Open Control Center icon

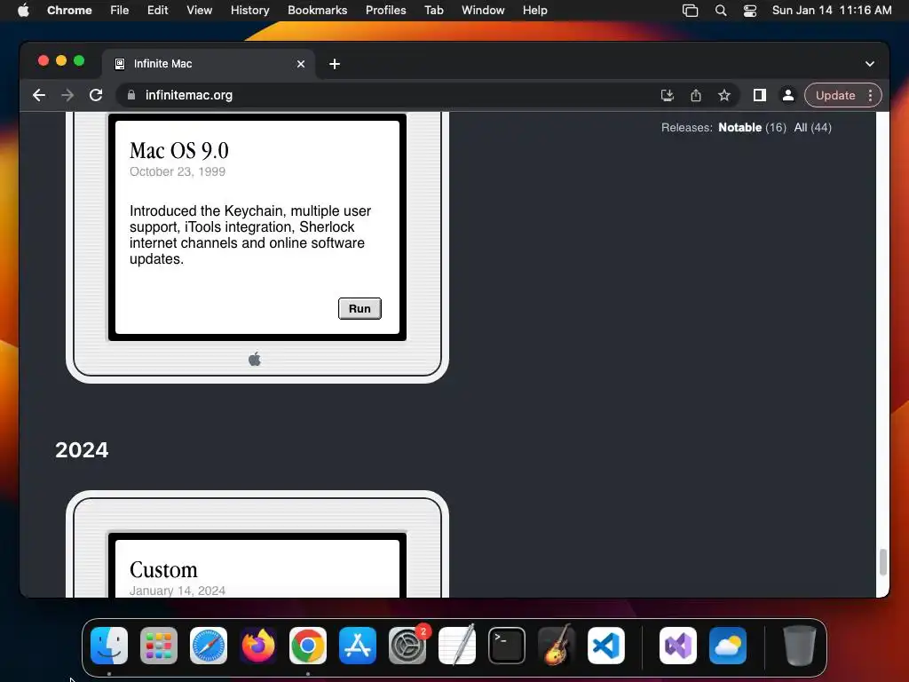coord(750,11)
